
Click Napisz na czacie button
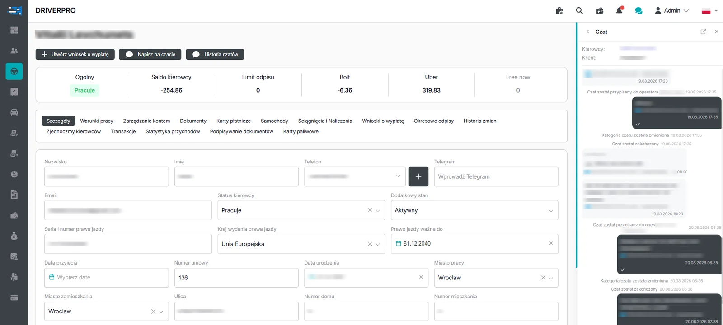click(150, 54)
